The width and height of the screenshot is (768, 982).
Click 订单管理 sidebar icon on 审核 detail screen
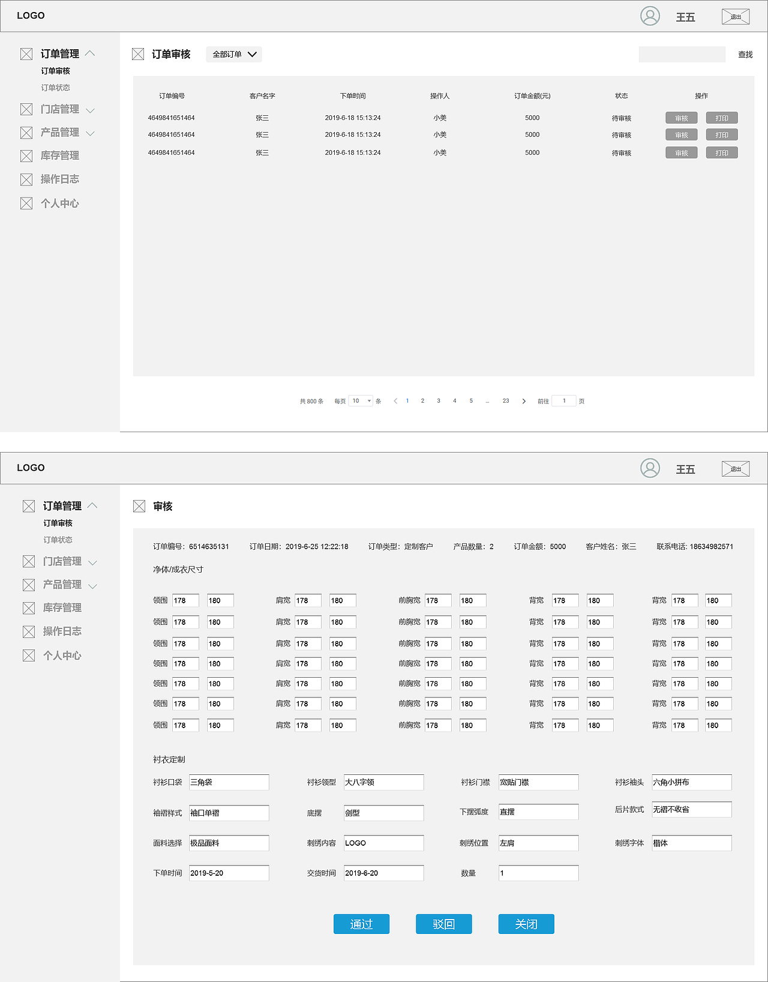29,506
